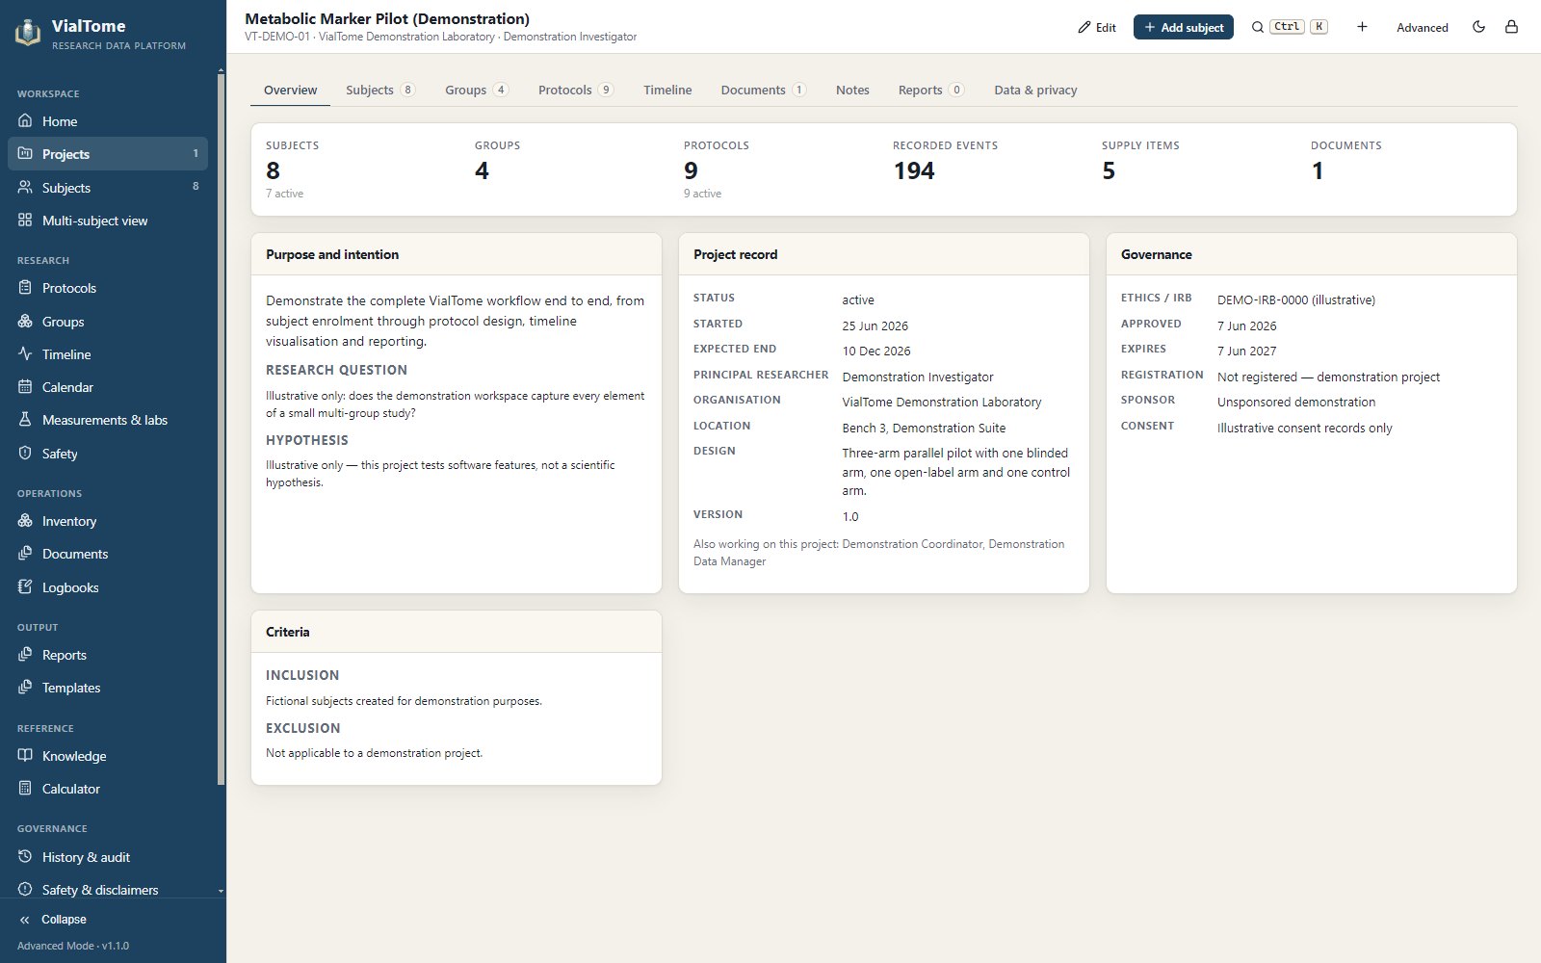Open the Knowledge reference
The image size is (1541, 963).
pyautogui.click(x=108, y=756)
